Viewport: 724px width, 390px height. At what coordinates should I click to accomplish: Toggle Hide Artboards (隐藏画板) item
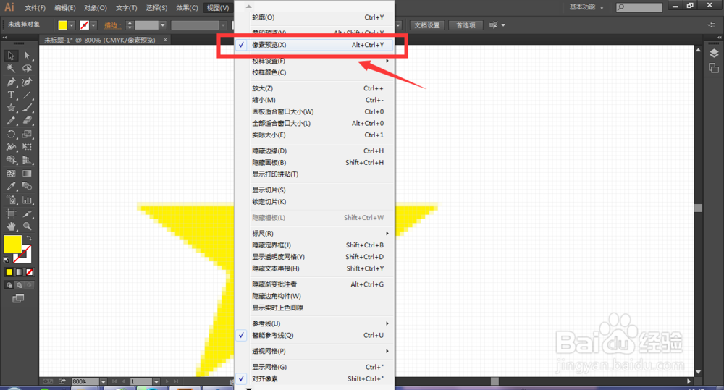tap(314, 163)
